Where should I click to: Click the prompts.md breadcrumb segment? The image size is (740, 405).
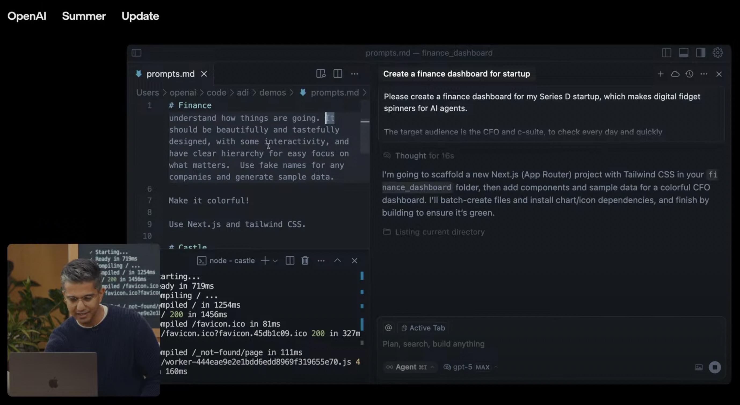335,92
